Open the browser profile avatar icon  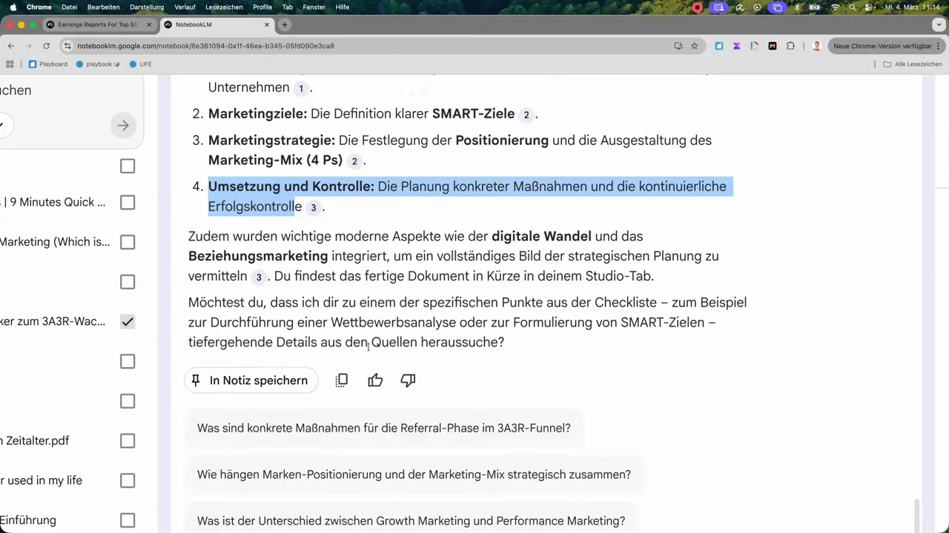click(816, 45)
